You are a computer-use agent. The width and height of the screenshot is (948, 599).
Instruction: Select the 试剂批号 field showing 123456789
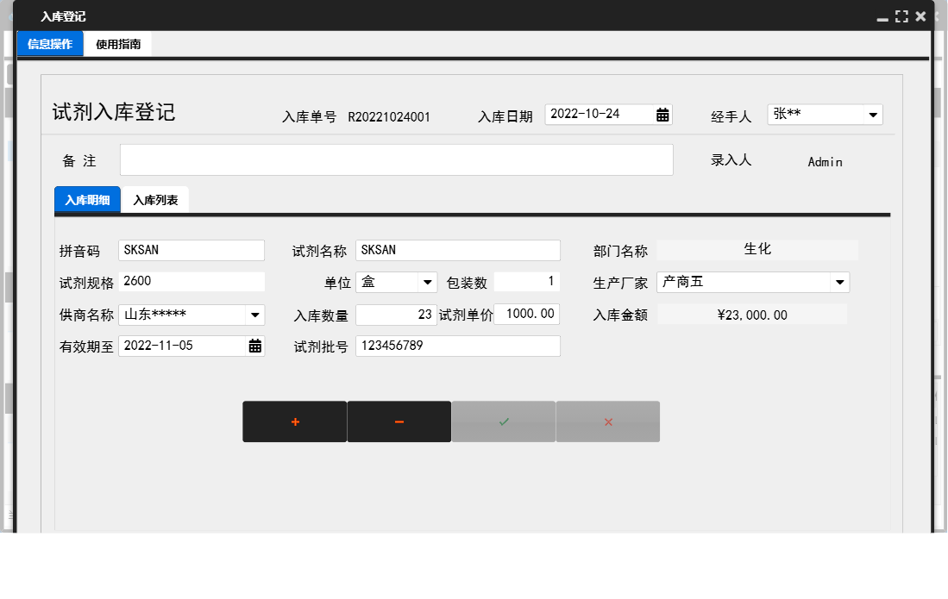pyautogui.click(x=457, y=345)
